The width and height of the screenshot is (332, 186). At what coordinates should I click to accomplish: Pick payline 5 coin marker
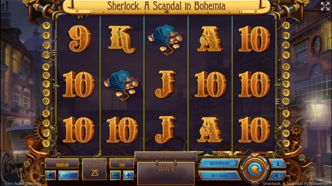[x=46, y=144]
